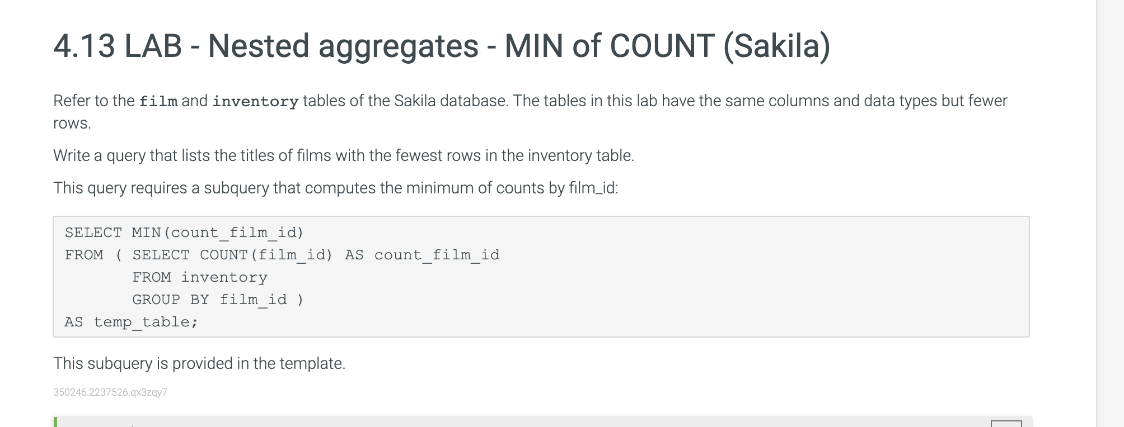The height and width of the screenshot is (427, 1124).
Task: Click the sentence 'This subquery is provided in the template.'
Action: tap(199, 364)
